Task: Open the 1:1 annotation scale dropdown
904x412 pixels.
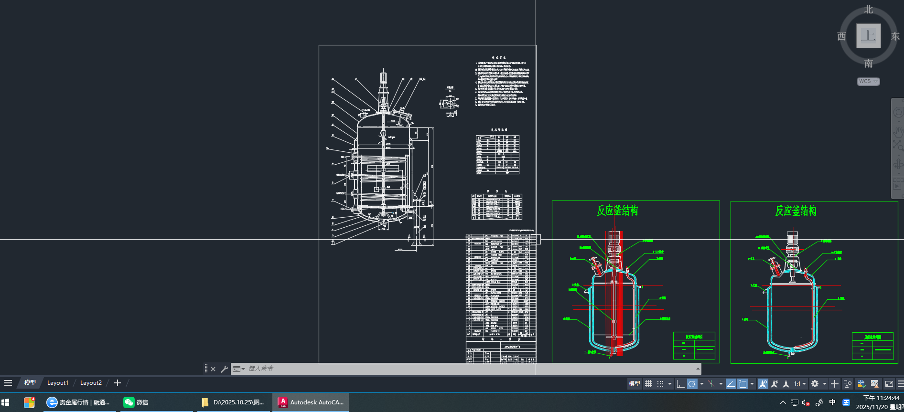Action: point(800,384)
